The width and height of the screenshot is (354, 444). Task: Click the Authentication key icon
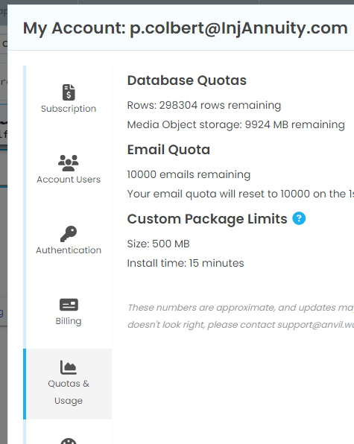(69, 234)
